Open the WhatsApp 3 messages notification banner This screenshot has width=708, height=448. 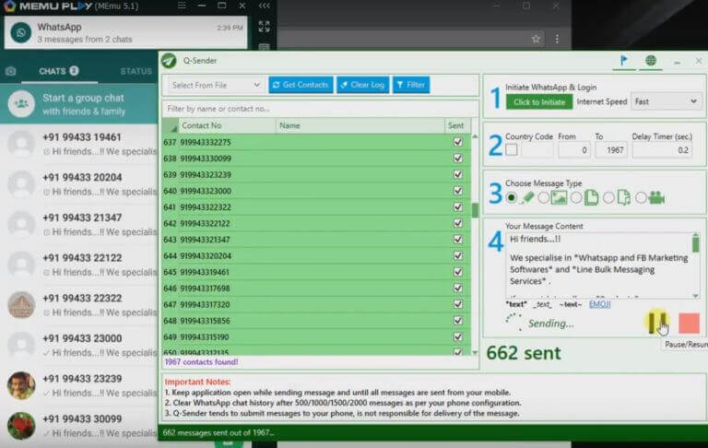click(x=126, y=32)
